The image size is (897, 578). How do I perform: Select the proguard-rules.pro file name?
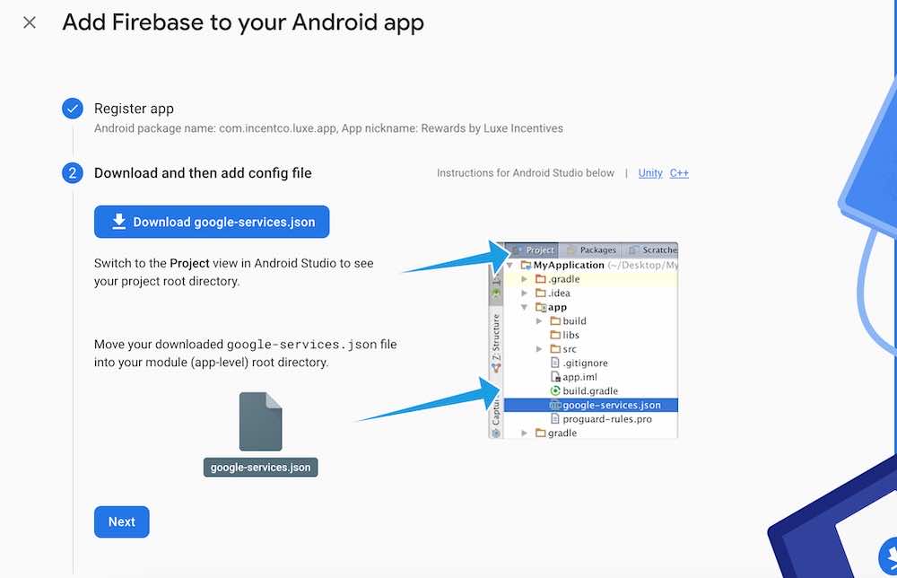coord(607,419)
